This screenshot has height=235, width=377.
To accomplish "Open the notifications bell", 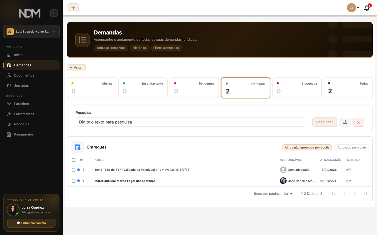I will click(x=367, y=8).
